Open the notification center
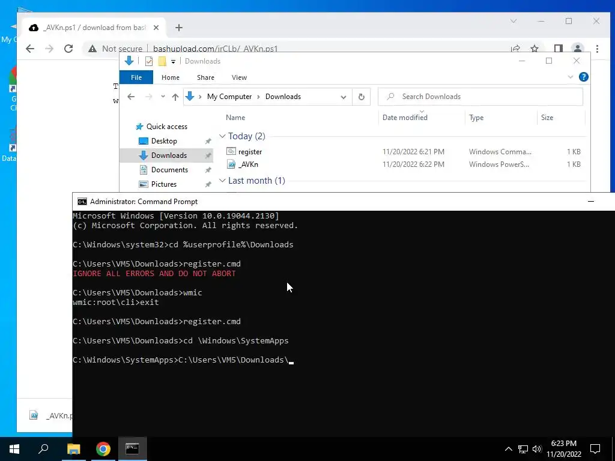Image resolution: width=615 pixels, height=461 pixels. pos(595,449)
